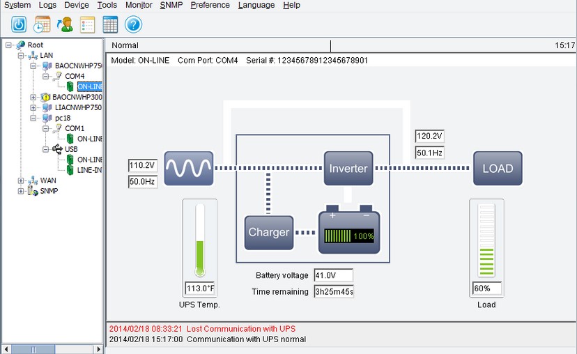This screenshot has width=577, height=354.
Task: Click green UPS icon next to LINE-IN
Action: coord(70,170)
